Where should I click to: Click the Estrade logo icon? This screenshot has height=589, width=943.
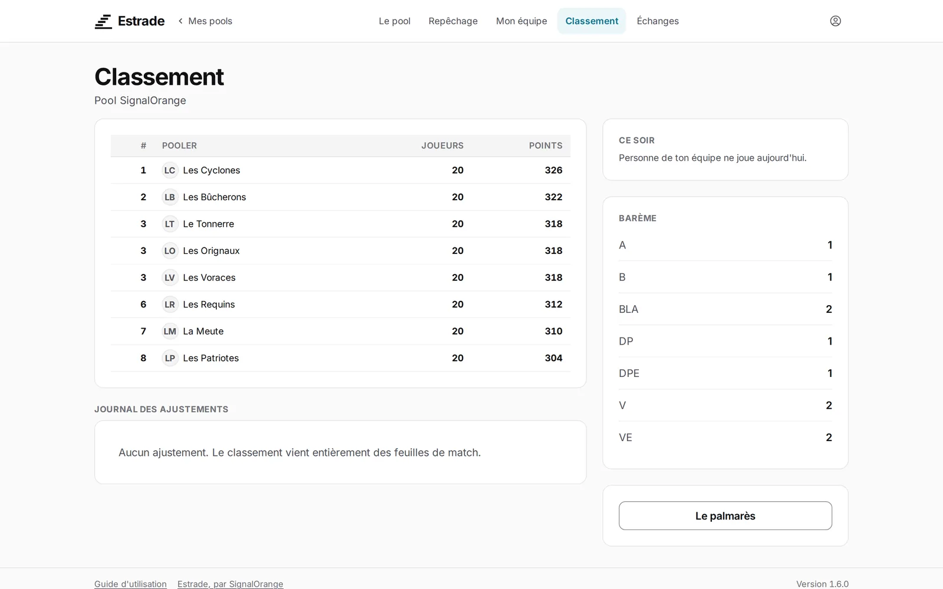click(x=103, y=21)
